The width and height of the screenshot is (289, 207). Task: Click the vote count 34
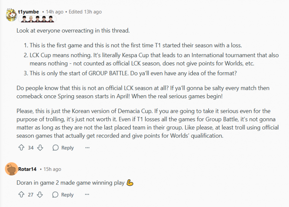31,148
